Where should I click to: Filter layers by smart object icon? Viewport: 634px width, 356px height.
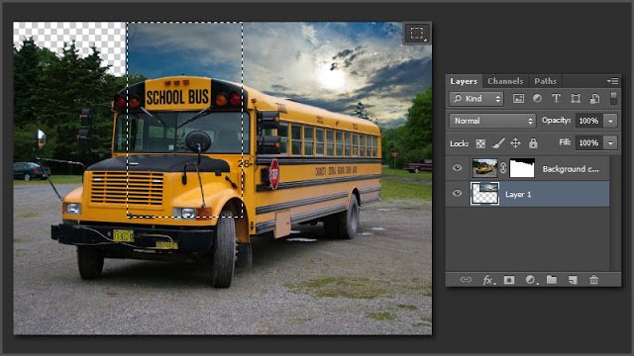tap(594, 99)
